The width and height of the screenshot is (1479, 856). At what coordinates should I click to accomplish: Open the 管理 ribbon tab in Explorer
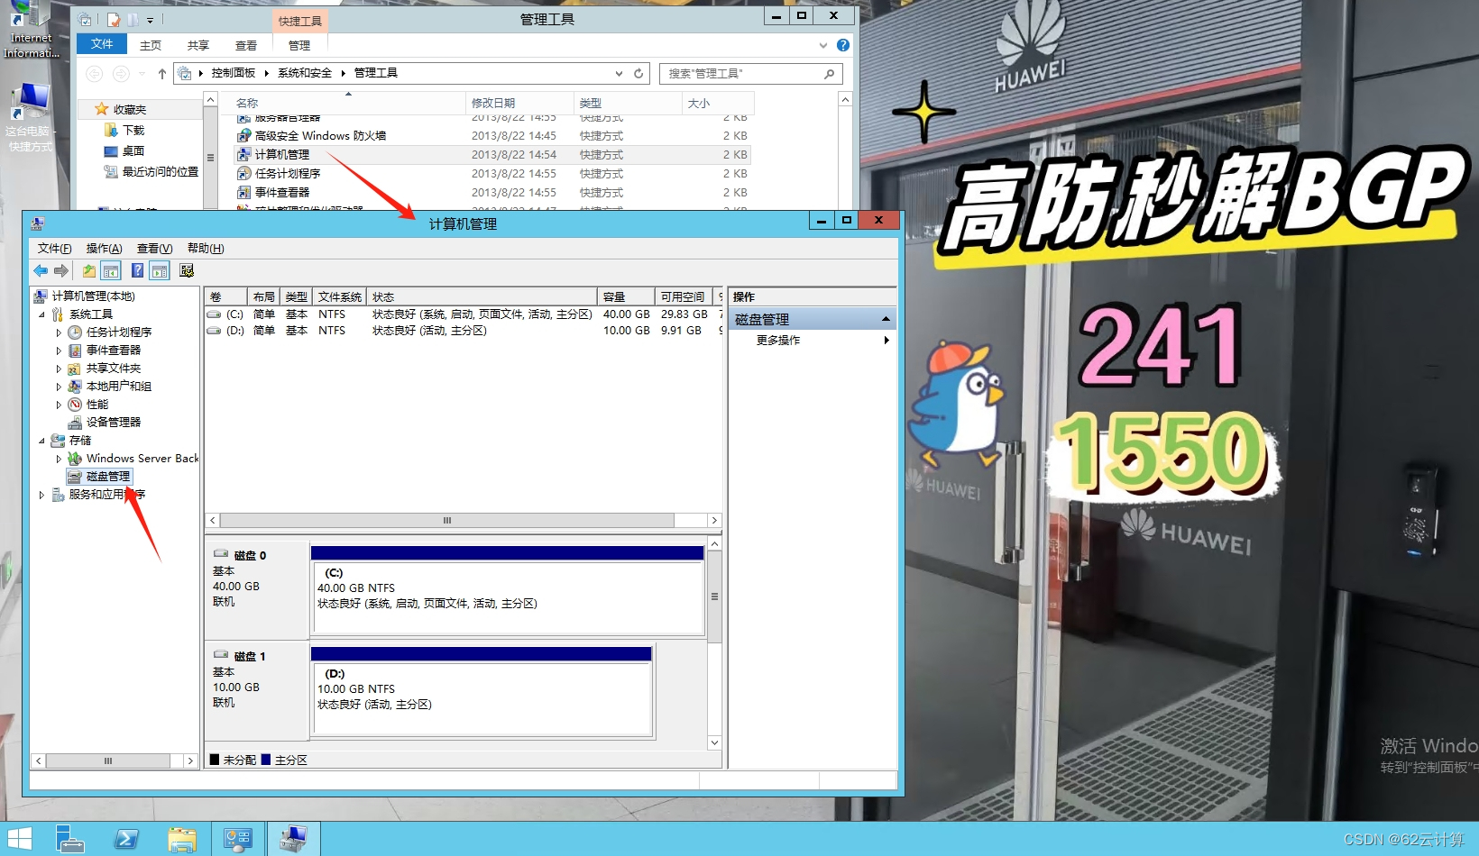(x=299, y=45)
